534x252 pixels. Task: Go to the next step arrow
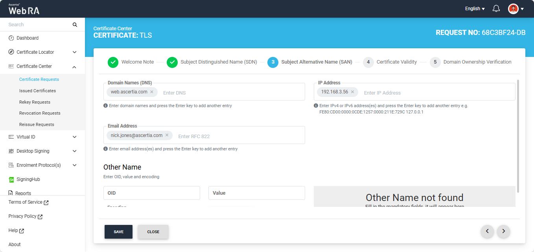503,232
